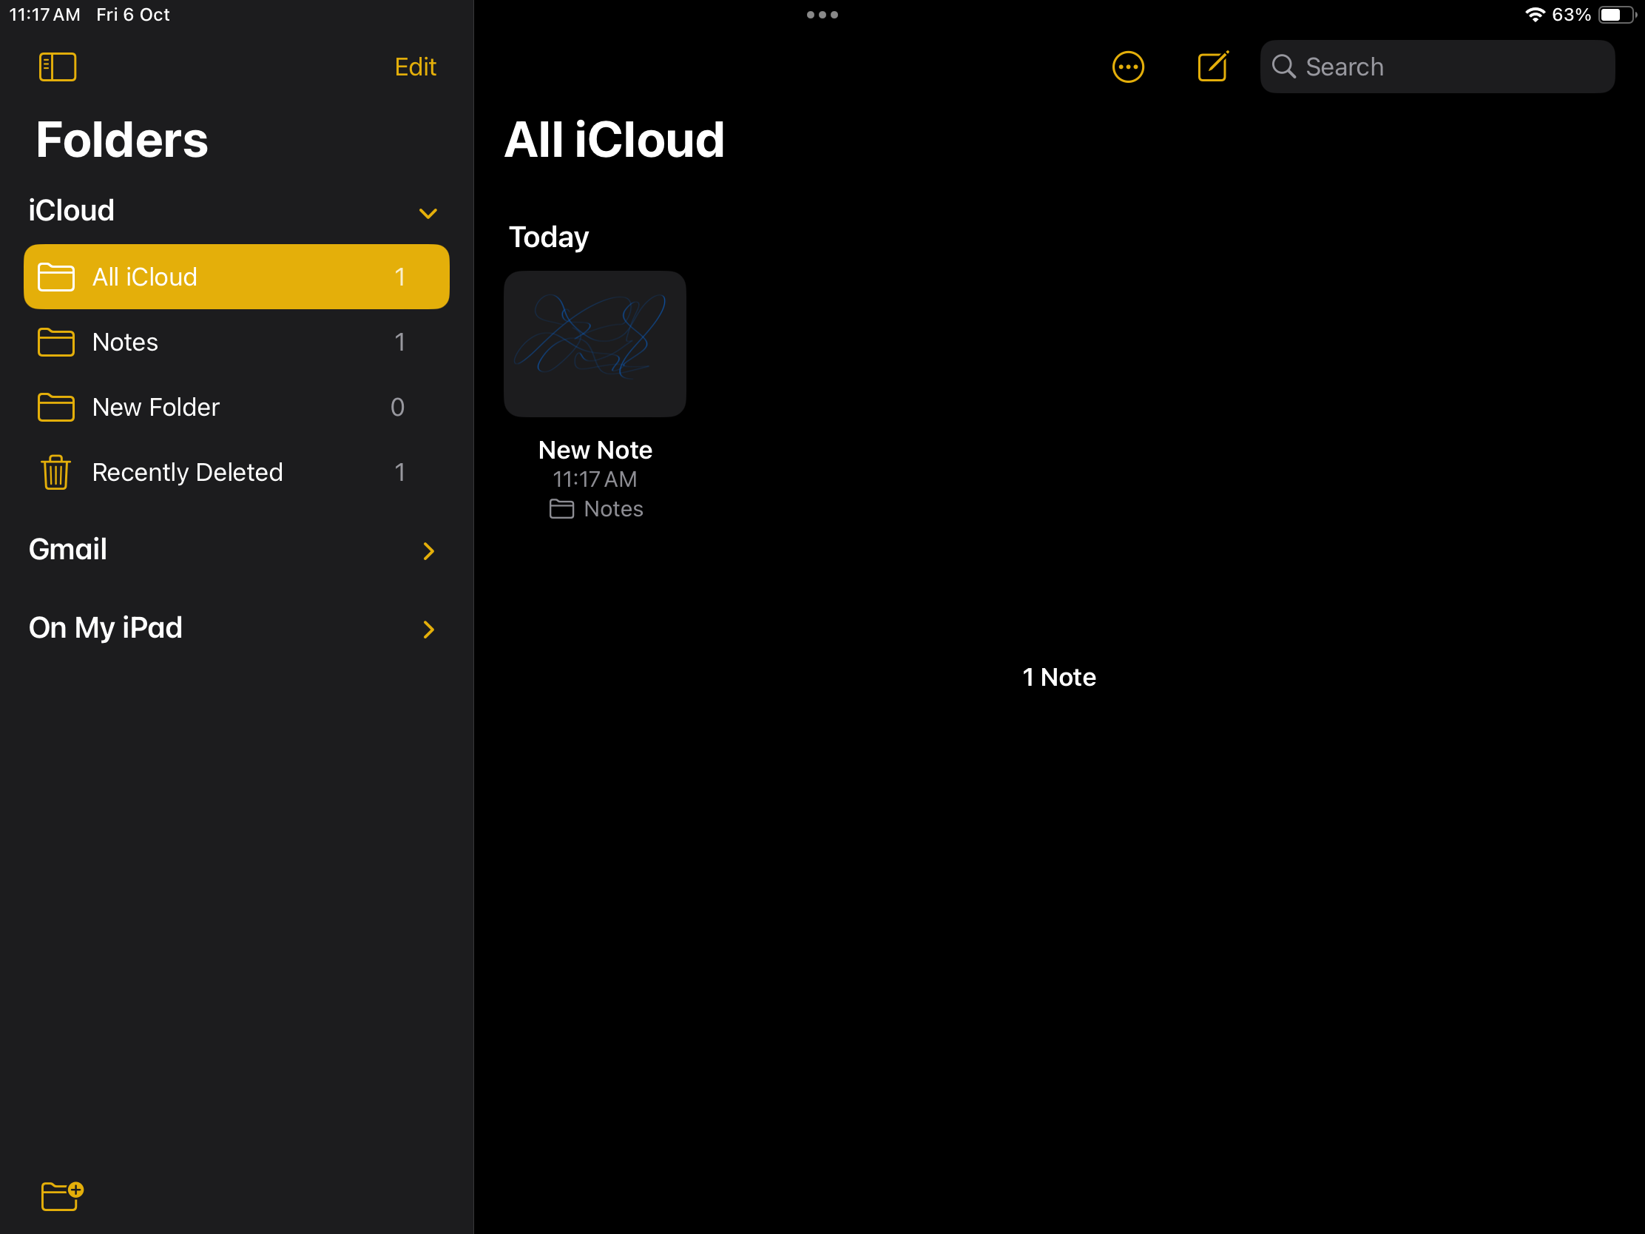Click into the Search field
The height and width of the screenshot is (1234, 1645).
click(1450, 67)
